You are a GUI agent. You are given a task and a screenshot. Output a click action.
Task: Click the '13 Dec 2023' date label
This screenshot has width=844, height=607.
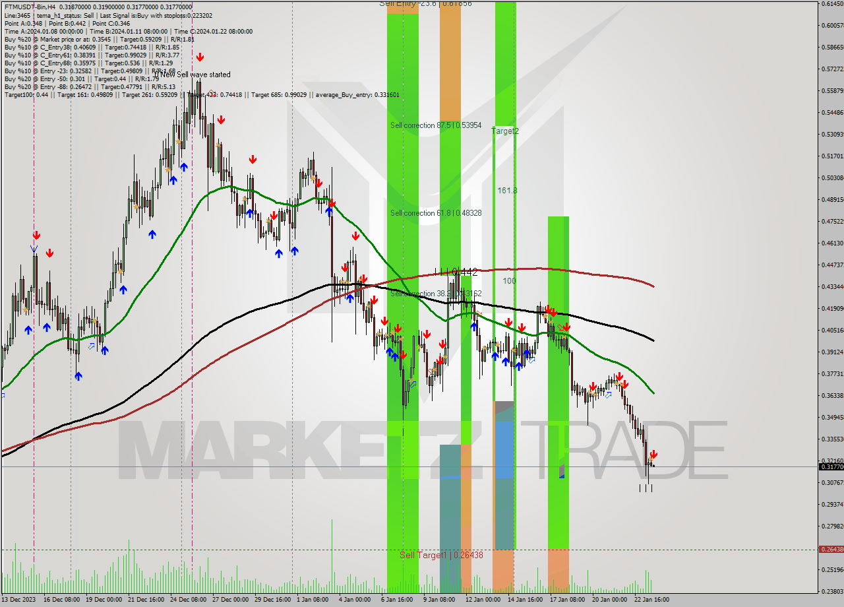(18, 600)
